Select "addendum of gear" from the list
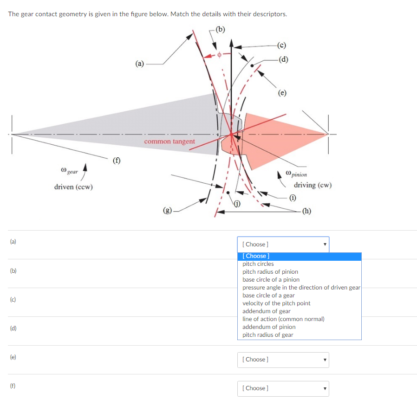 pyautogui.click(x=266, y=311)
